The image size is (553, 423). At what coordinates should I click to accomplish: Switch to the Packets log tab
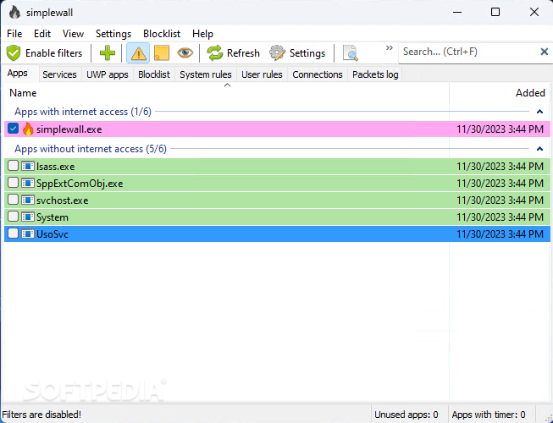pos(375,74)
